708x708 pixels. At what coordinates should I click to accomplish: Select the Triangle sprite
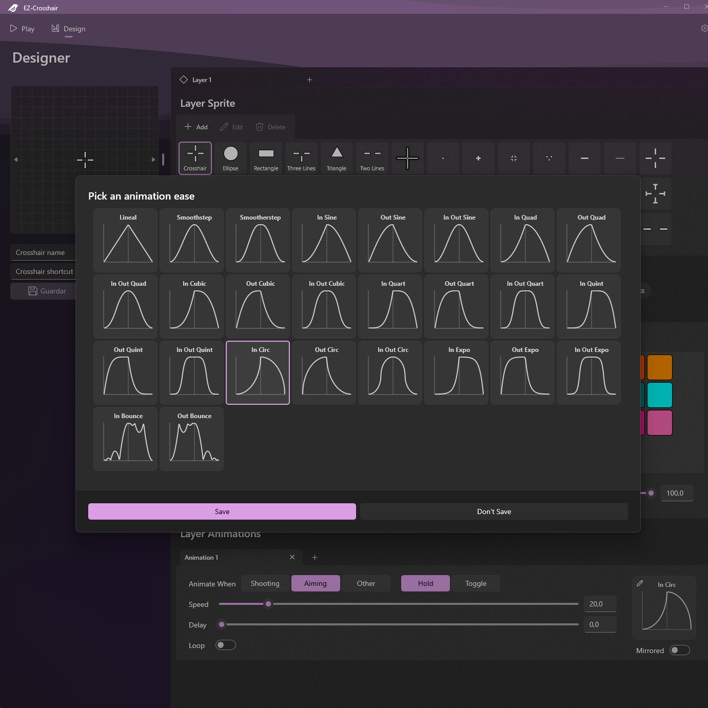tap(337, 158)
